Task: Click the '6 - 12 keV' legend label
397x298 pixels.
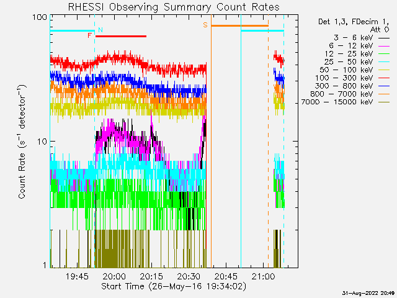Action: (351, 46)
